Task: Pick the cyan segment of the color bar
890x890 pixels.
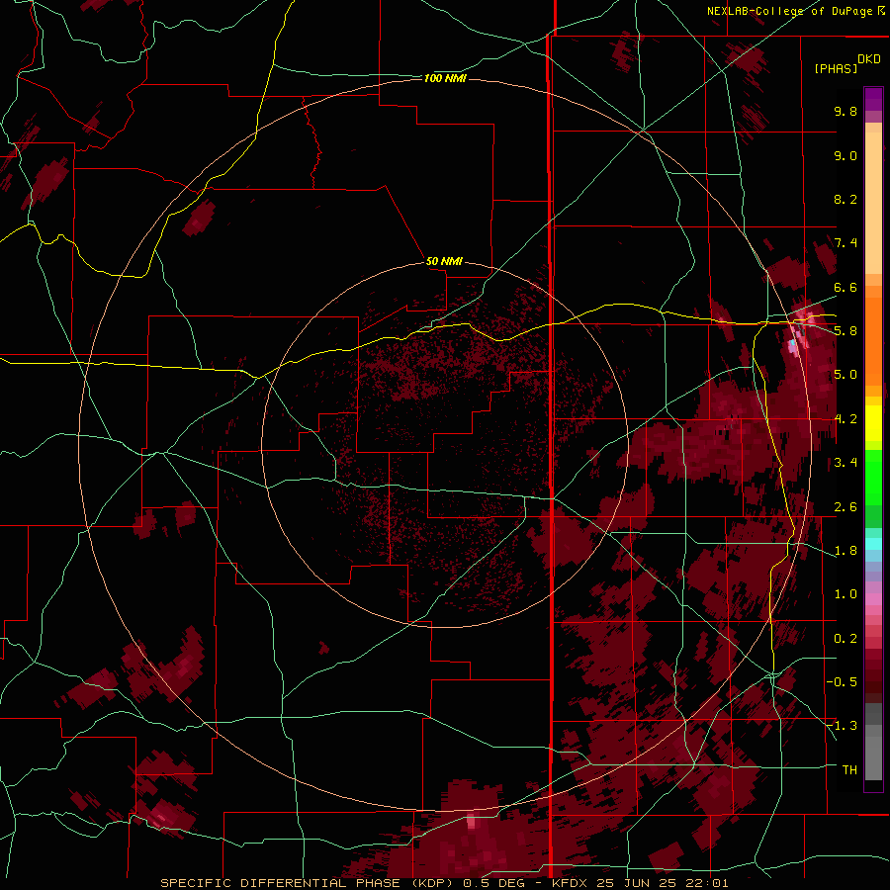Action: [x=873, y=544]
